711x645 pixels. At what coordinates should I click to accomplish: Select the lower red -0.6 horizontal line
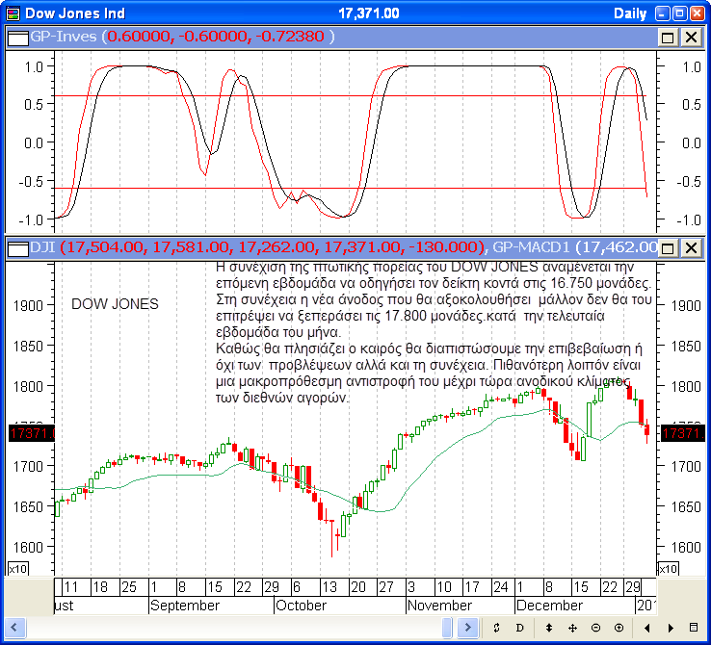coord(350,188)
